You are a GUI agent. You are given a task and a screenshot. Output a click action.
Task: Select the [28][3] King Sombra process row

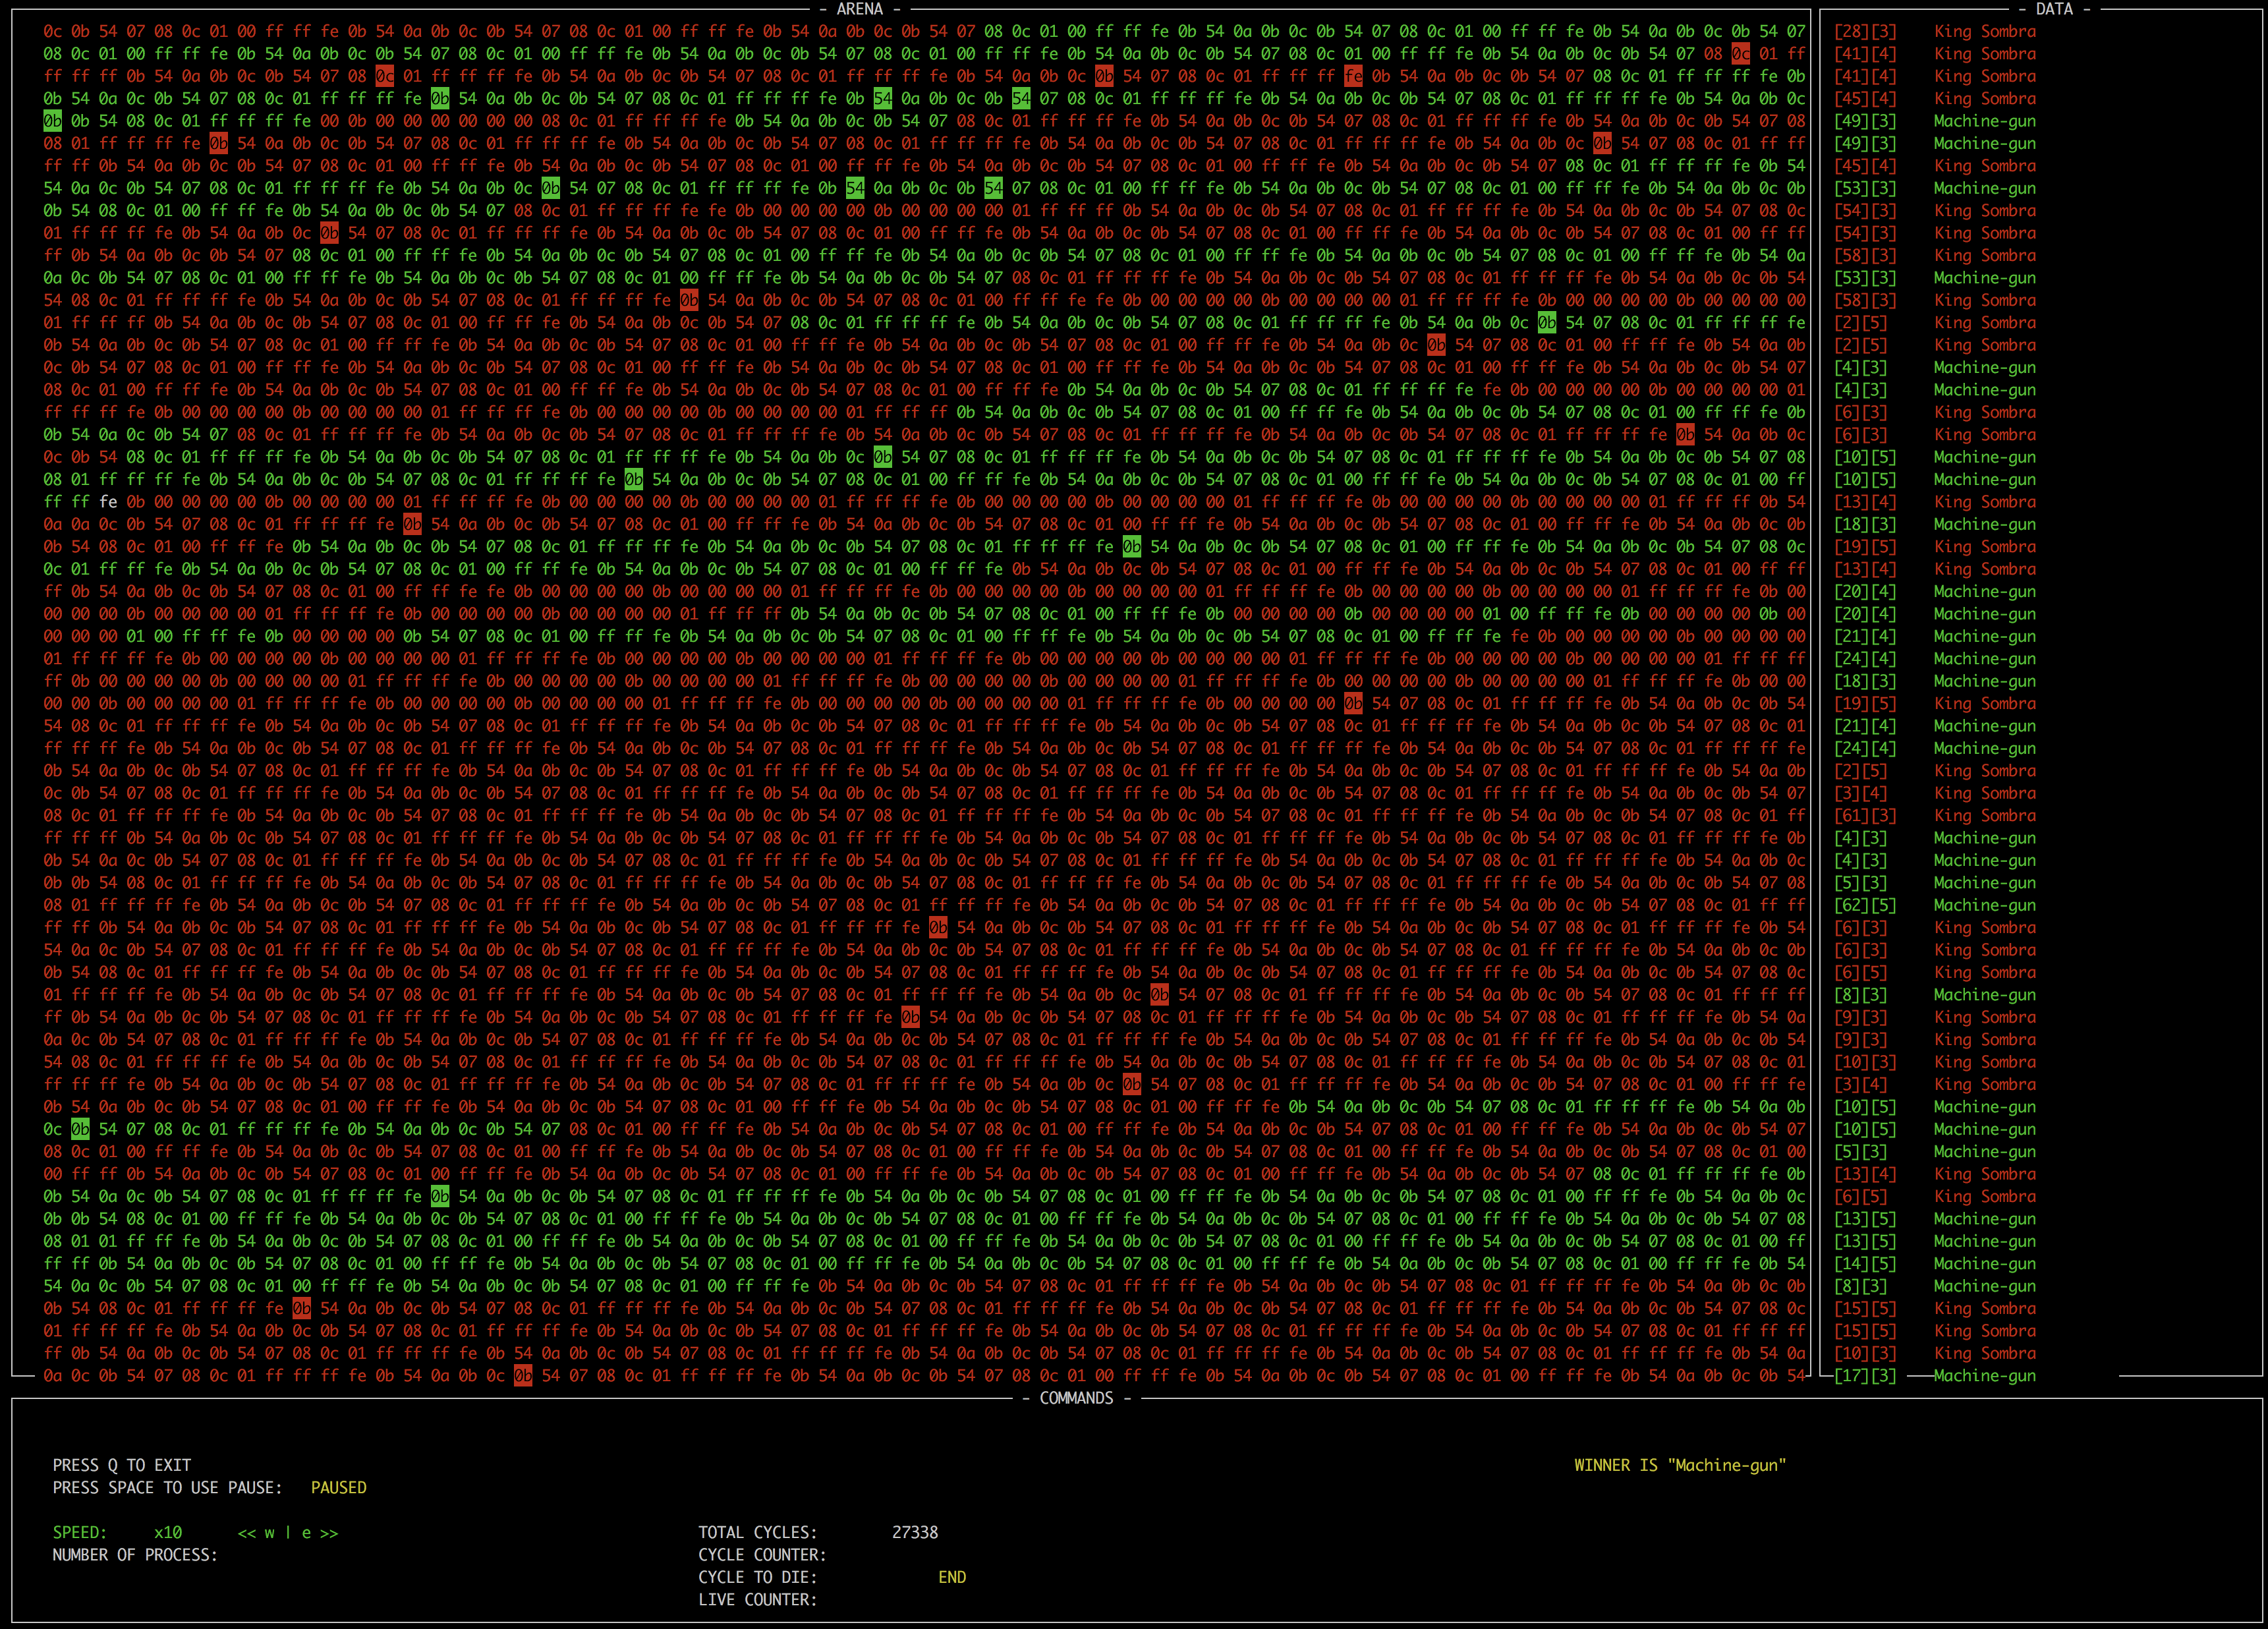[x=1934, y=31]
